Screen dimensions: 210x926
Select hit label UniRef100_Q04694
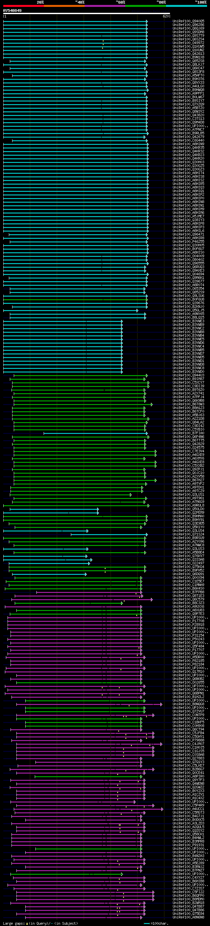(188, 274)
